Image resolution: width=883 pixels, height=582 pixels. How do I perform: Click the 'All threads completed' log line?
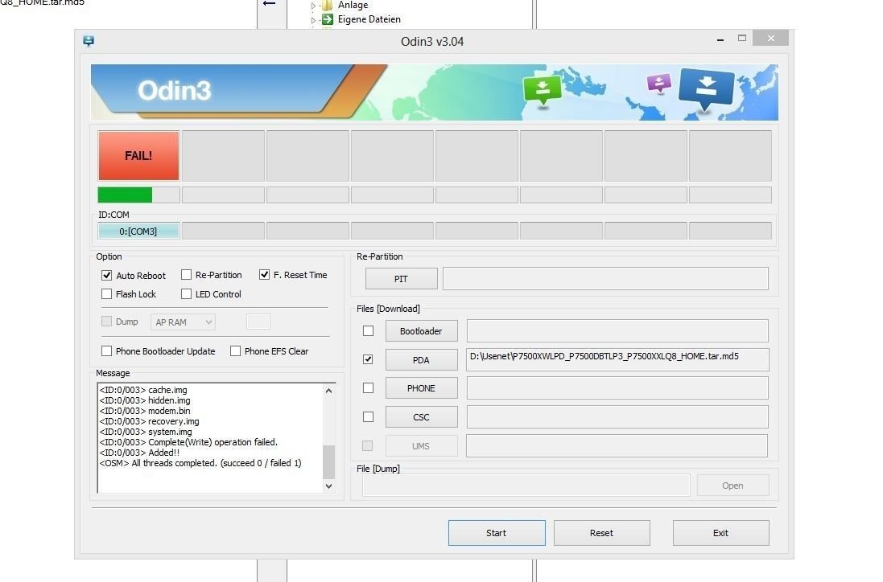coord(200,463)
